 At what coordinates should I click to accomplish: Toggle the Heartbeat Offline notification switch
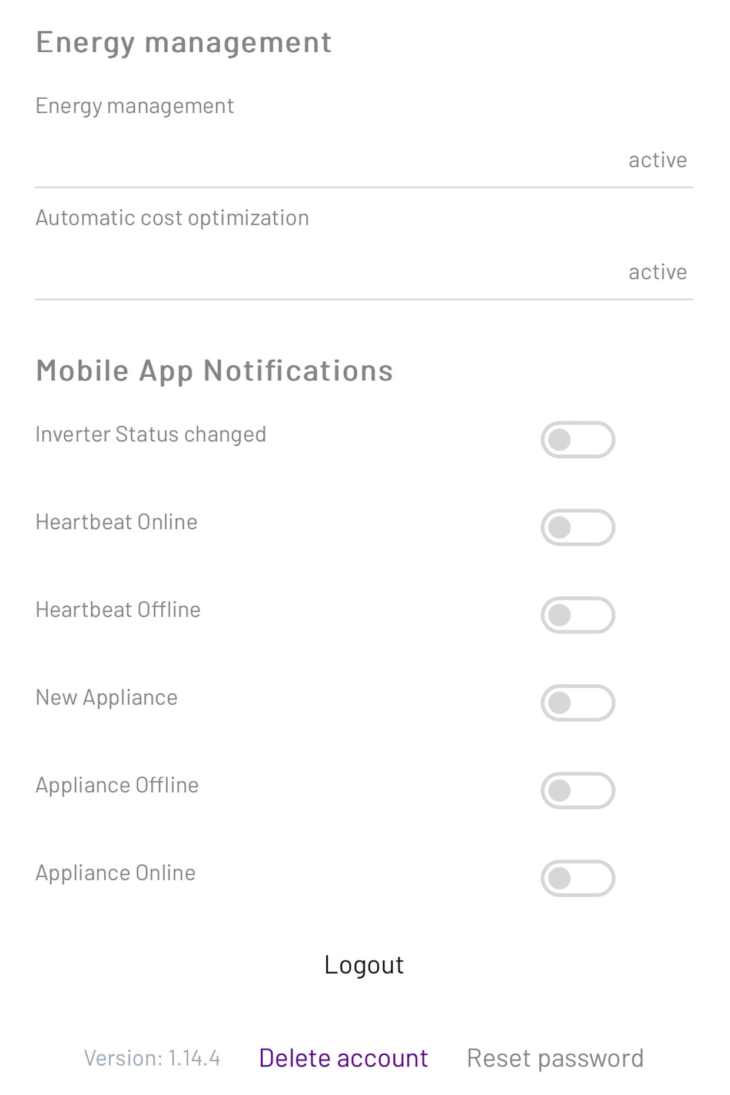click(x=578, y=615)
